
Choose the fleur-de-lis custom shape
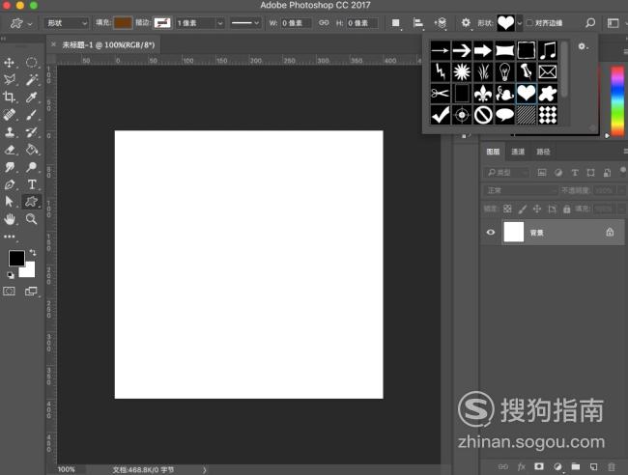(483, 94)
